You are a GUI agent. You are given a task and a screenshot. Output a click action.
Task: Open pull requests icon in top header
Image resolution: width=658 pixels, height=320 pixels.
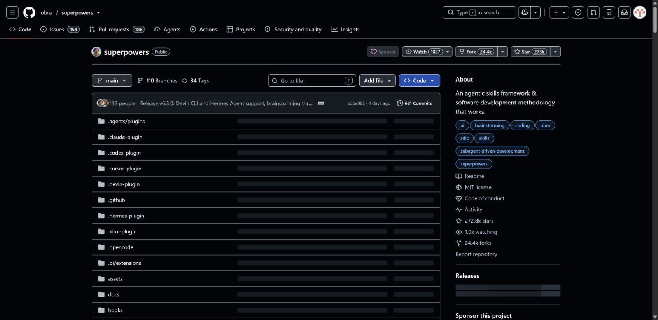tap(593, 12)
